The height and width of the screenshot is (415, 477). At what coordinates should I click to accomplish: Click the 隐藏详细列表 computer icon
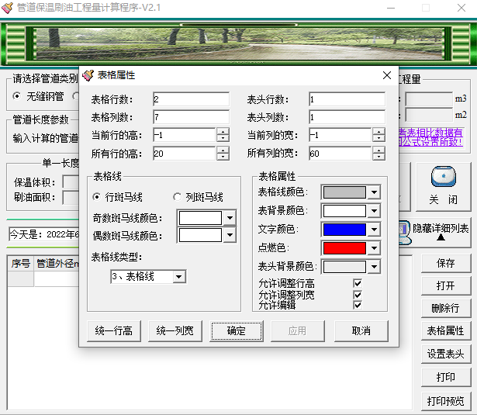coord(405,232)
